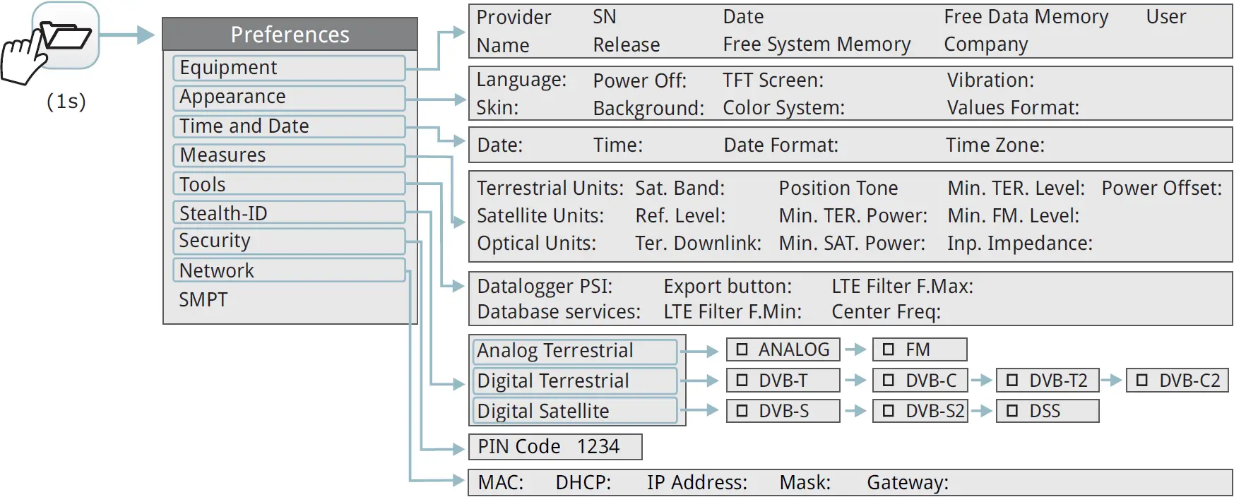1234x497 pixels.
Task: Click the MAC: network field
Action: pos(501,483)
